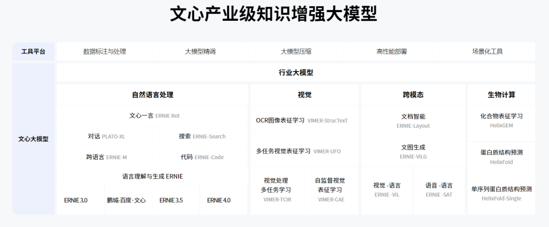This screenshot has width=549, height=227.
Task: Open 语音-语言 ERNIE-SAT
Action: pos(439,191)
